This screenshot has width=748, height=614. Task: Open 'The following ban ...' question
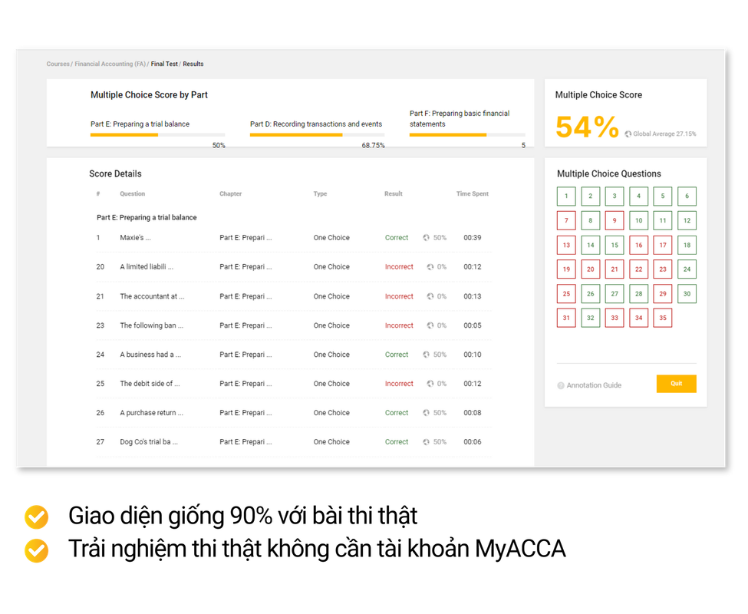point(293,325)
